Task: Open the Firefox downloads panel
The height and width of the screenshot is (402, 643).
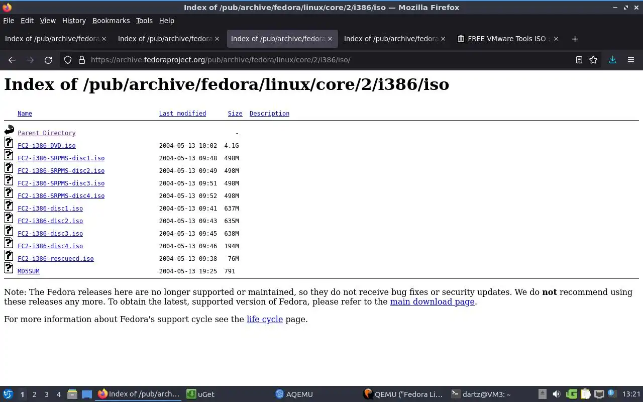Action: (612, 60)
